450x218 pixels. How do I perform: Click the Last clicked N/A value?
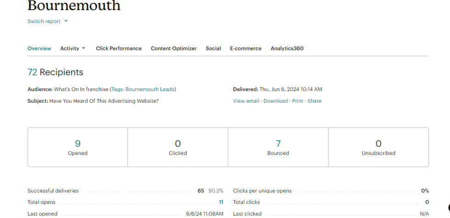click(424, 214)
